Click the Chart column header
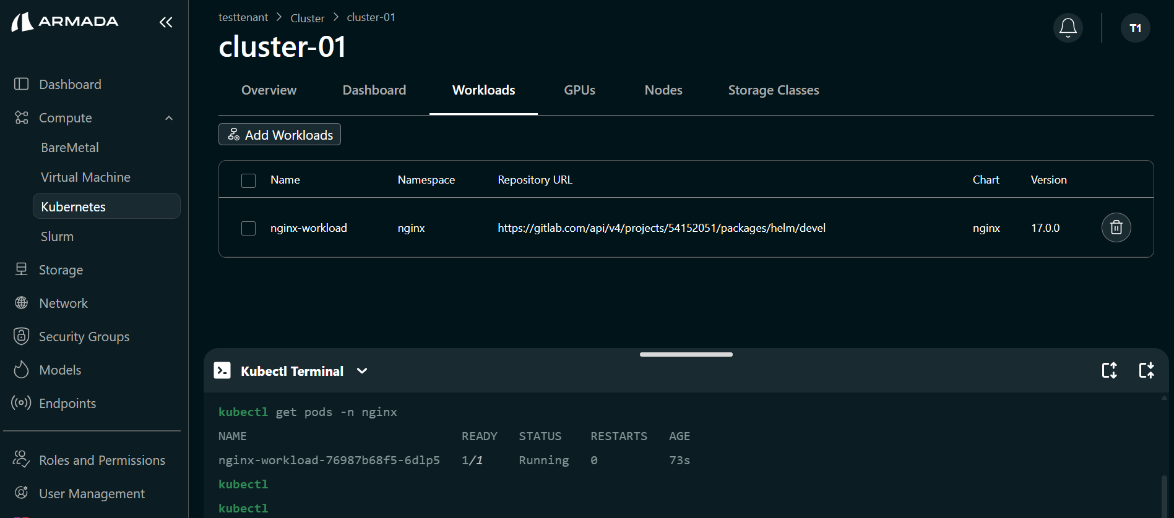 pyautogui.click(x=986, y=180)
